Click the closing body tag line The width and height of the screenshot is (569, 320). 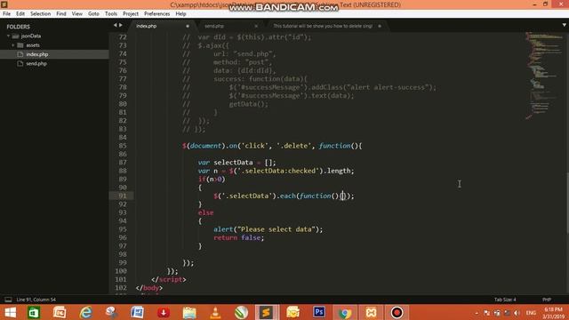click(x=149, y=288)
